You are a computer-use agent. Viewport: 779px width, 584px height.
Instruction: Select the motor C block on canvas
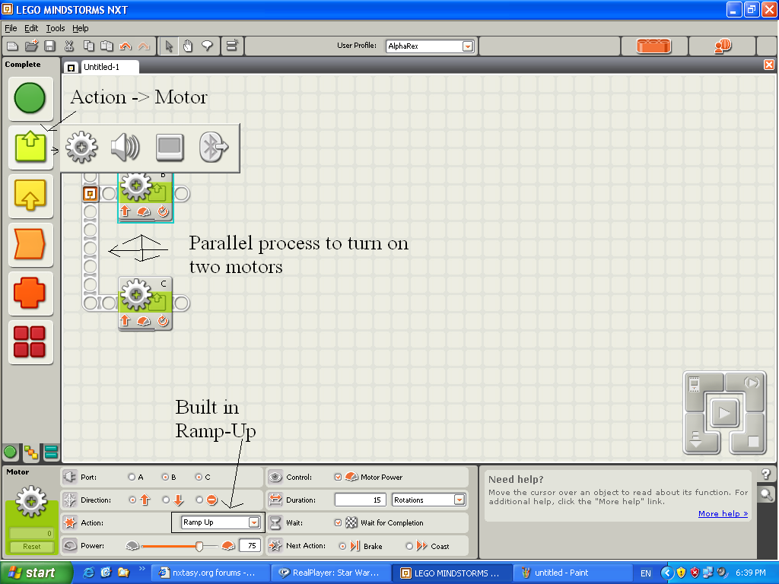pyautogui.click(x=145, y=304)
